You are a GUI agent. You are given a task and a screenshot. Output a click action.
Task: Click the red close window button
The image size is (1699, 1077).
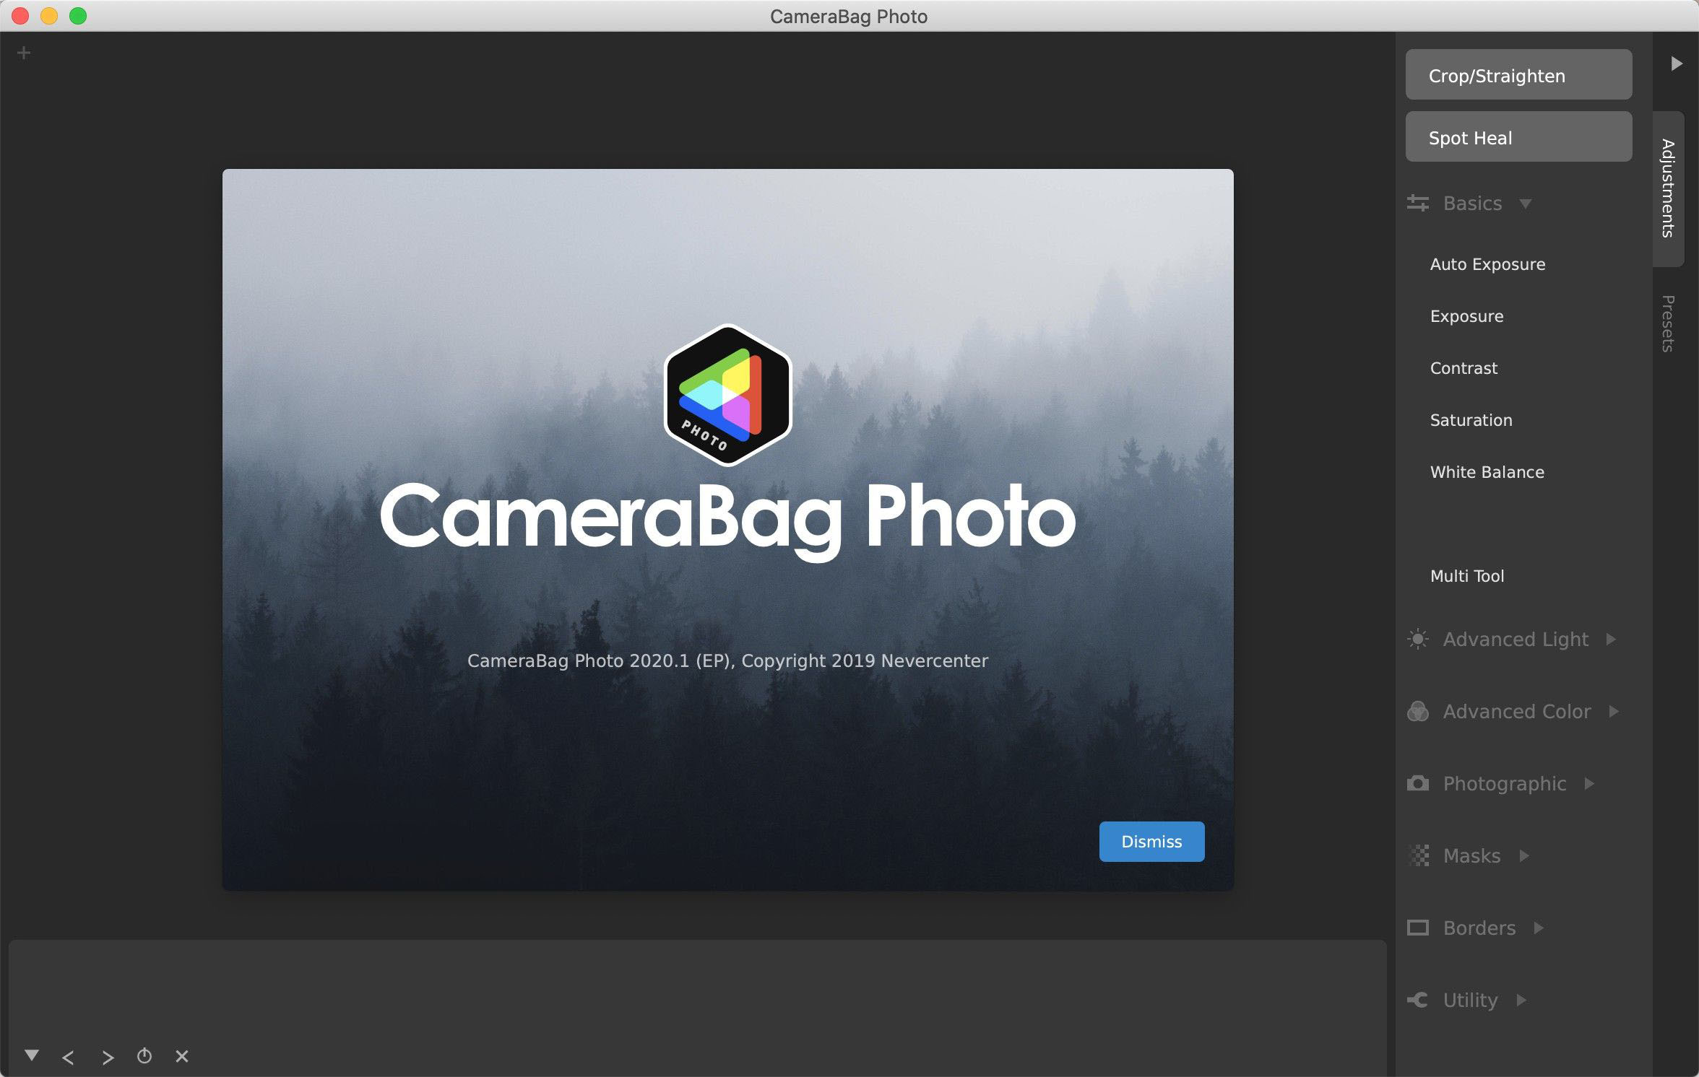tap(20, 16)
